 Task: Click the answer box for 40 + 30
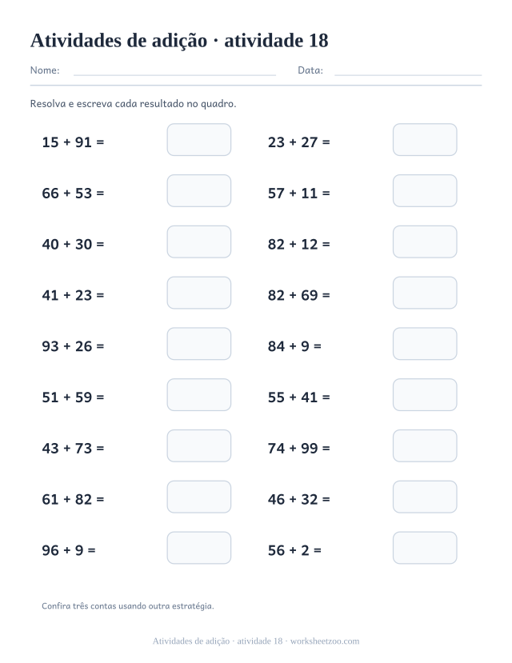[198, 242]
